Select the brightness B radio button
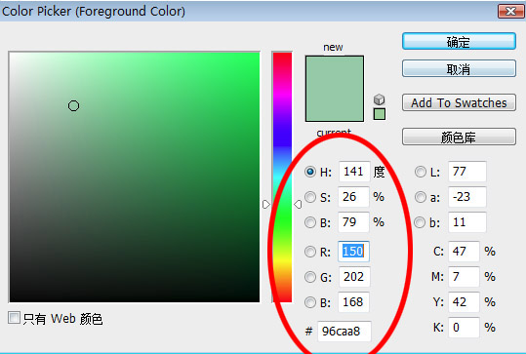 point(310,222)
